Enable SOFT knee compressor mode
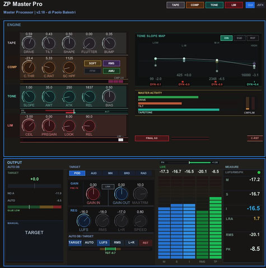This screenshot has width=266, height=268. (x=92, y=63)
